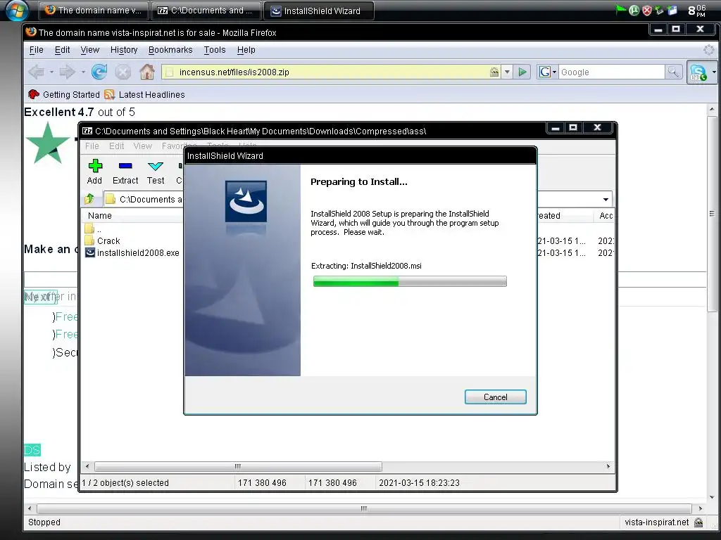
Task: Reload the page in Firefox
Action: pyautogui.click(x=99, y=72)
